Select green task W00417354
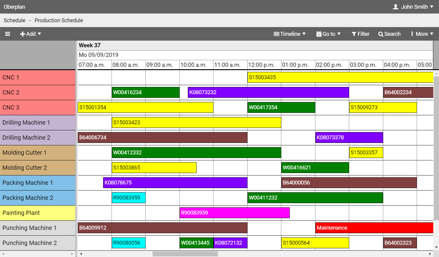The height and width of the screenshot is (257, 439). click(x=281, y=107)
